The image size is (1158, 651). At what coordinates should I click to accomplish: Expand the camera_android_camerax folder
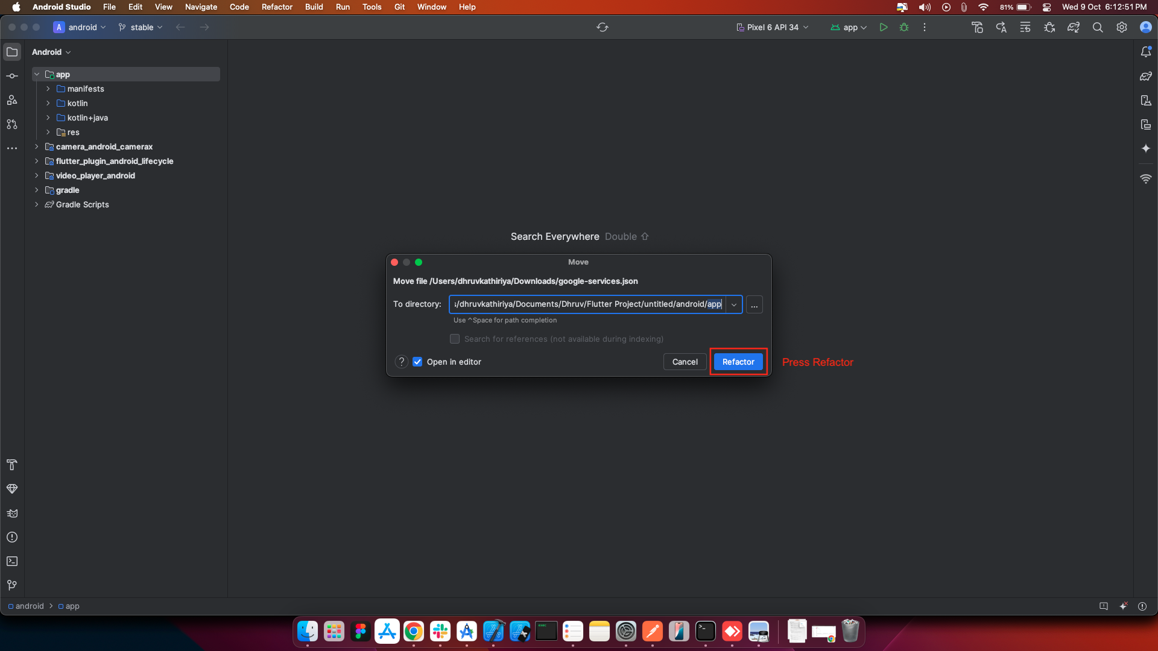pos(37,146)
